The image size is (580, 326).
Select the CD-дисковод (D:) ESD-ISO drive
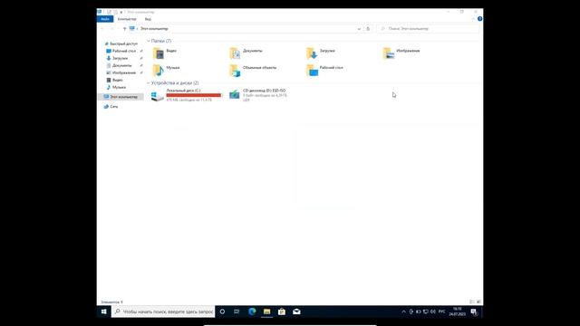coord(257,95)
